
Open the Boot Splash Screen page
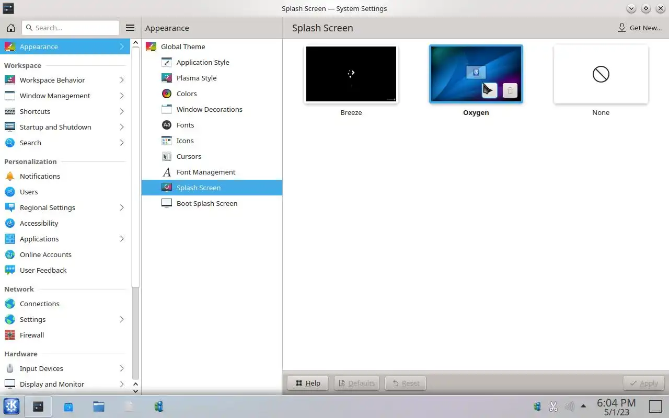coord(212,203)
